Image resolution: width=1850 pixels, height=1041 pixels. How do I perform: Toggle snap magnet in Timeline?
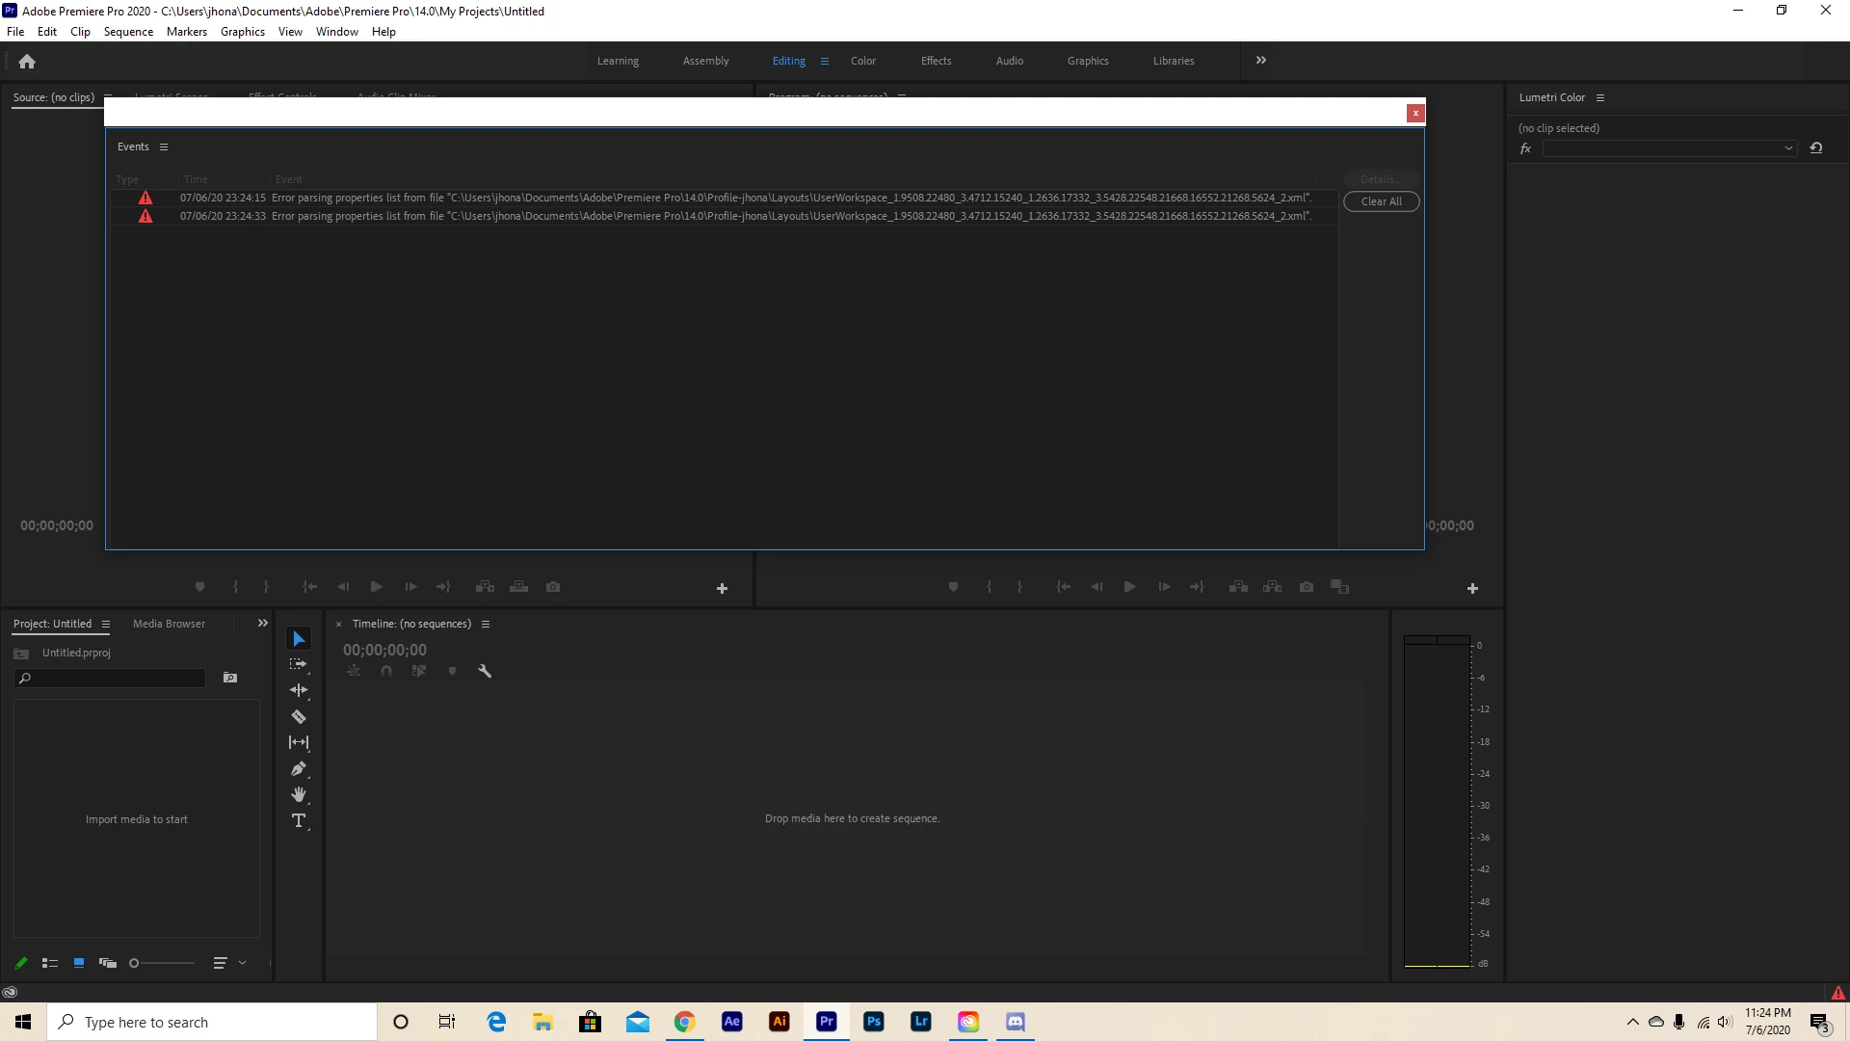click(386, 671)
